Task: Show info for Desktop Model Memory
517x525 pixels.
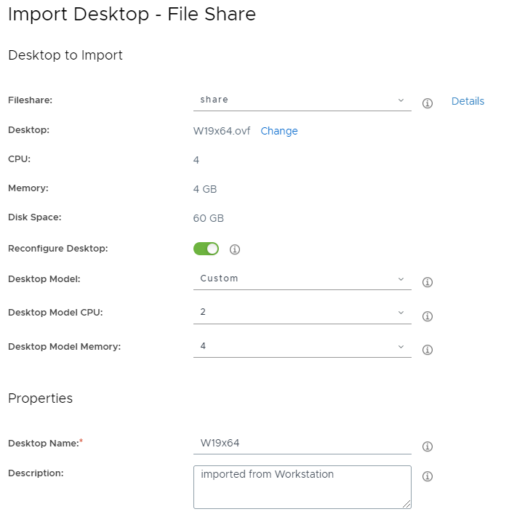Action: point(428,350)
